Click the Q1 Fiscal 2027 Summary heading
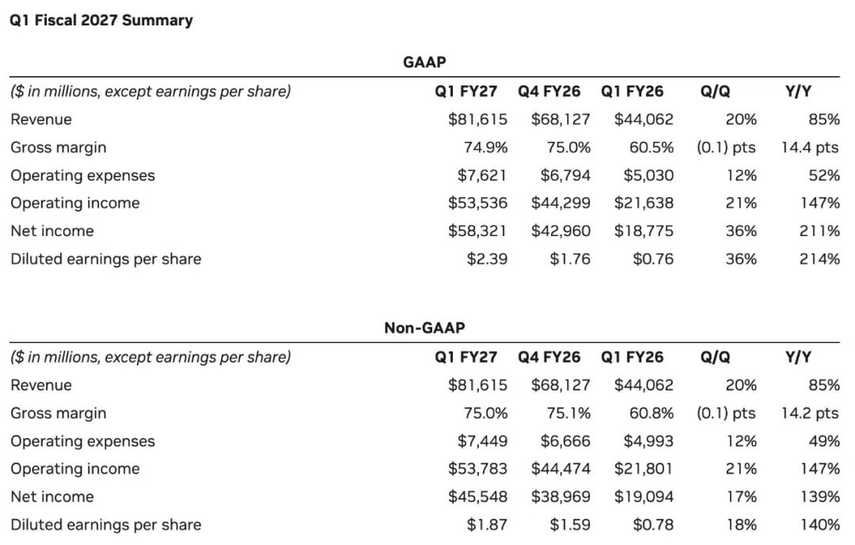 101,21
